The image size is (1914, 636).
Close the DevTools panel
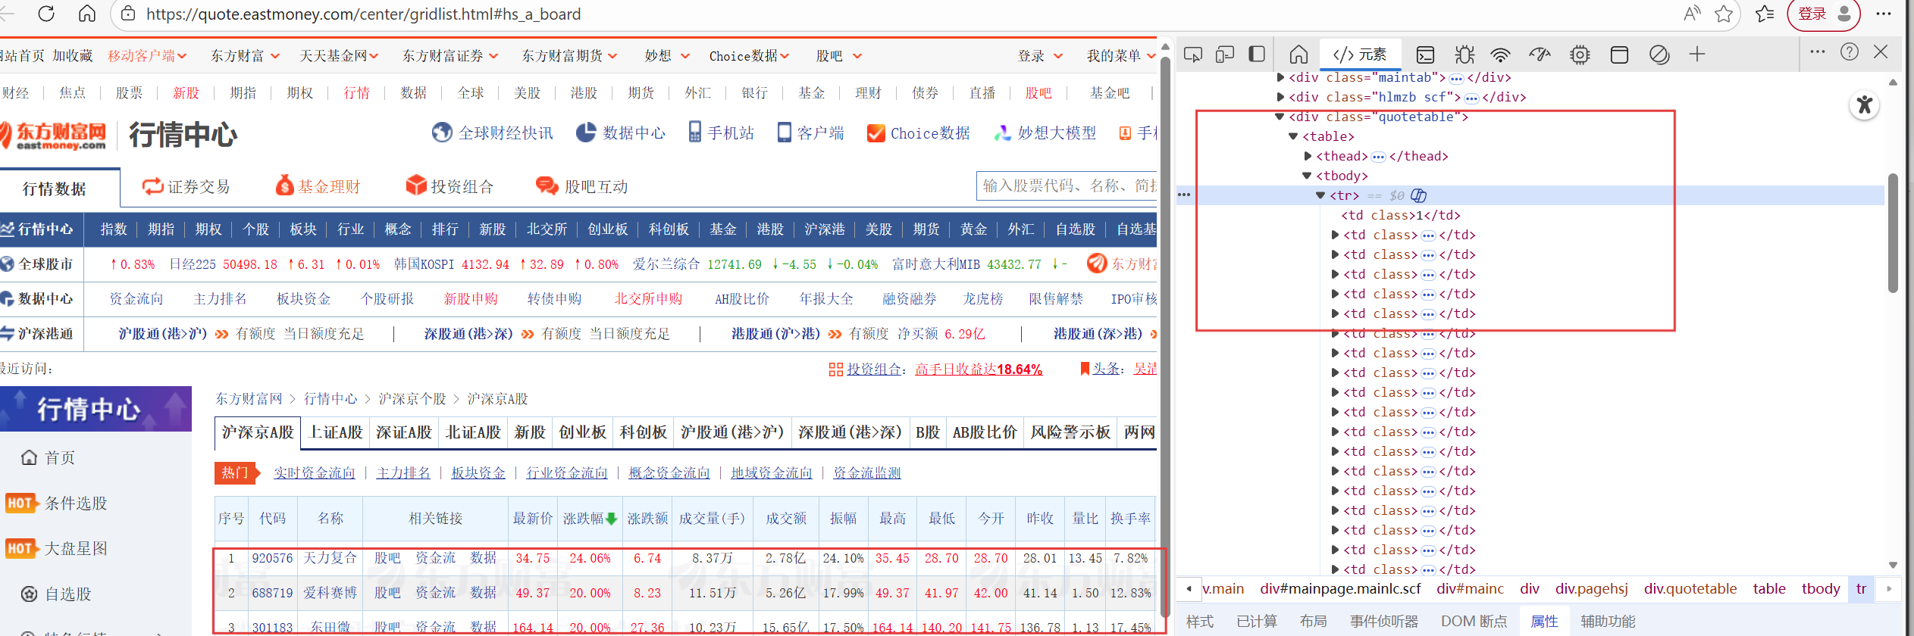pos(1881,51)
